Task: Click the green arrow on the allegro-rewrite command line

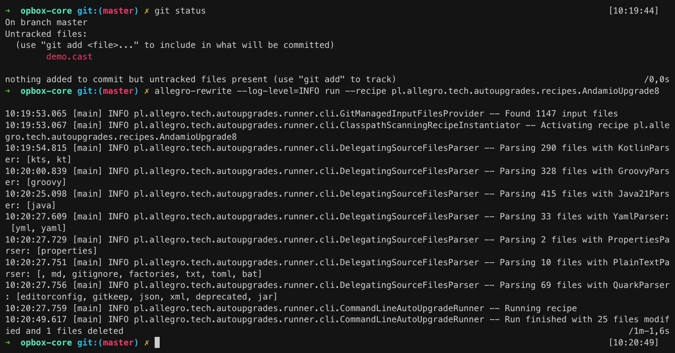Action: coord(8,91)
